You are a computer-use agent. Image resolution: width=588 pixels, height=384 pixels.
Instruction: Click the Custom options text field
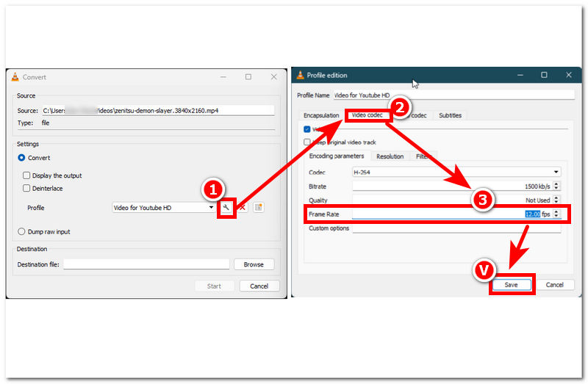(x=456, y=228)
